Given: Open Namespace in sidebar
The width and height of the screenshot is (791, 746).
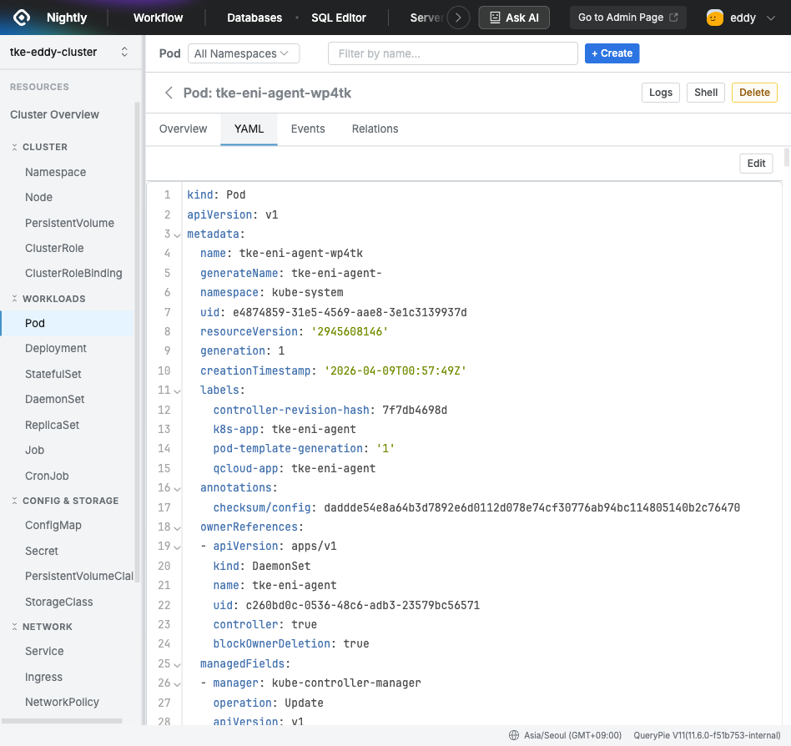Looking at the screenshot, I should coord(56,173).
